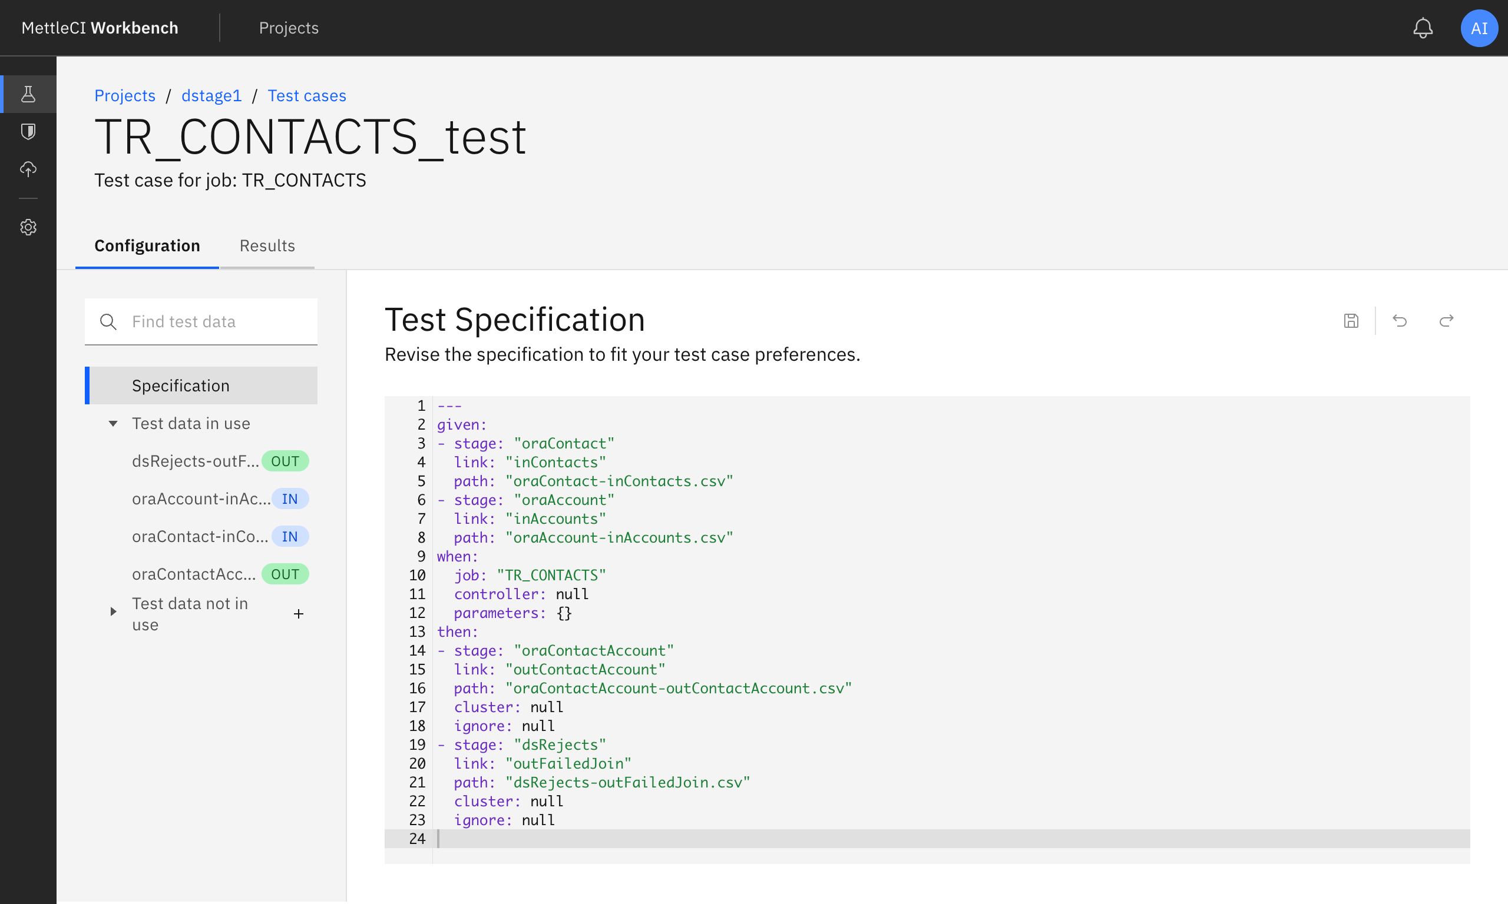
Task: Open Projects from the top navigation bar
Action: [288, 28]
